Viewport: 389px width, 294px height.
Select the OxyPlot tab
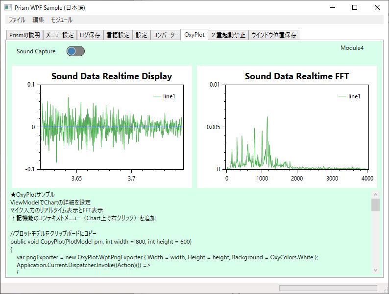tap(194, 34)
